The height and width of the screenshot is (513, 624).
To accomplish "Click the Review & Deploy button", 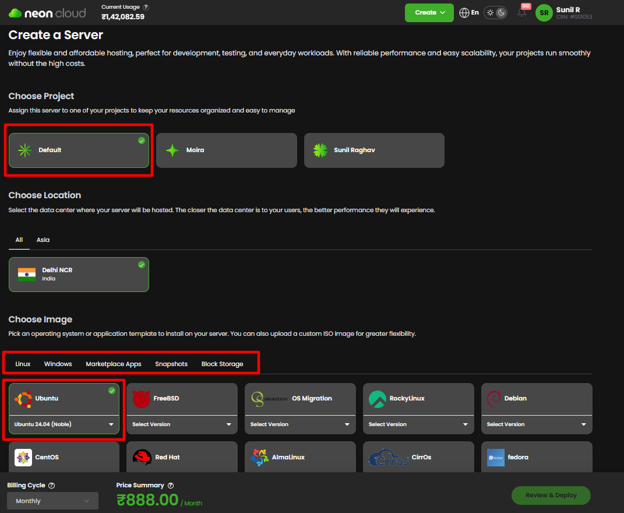I will tap(551, 496).
